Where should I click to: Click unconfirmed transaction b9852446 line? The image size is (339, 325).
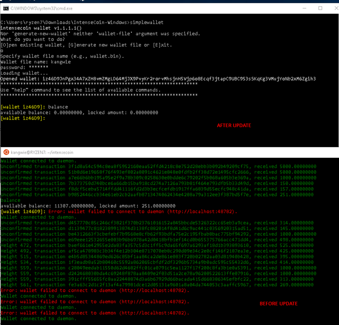tap(157, 194)
